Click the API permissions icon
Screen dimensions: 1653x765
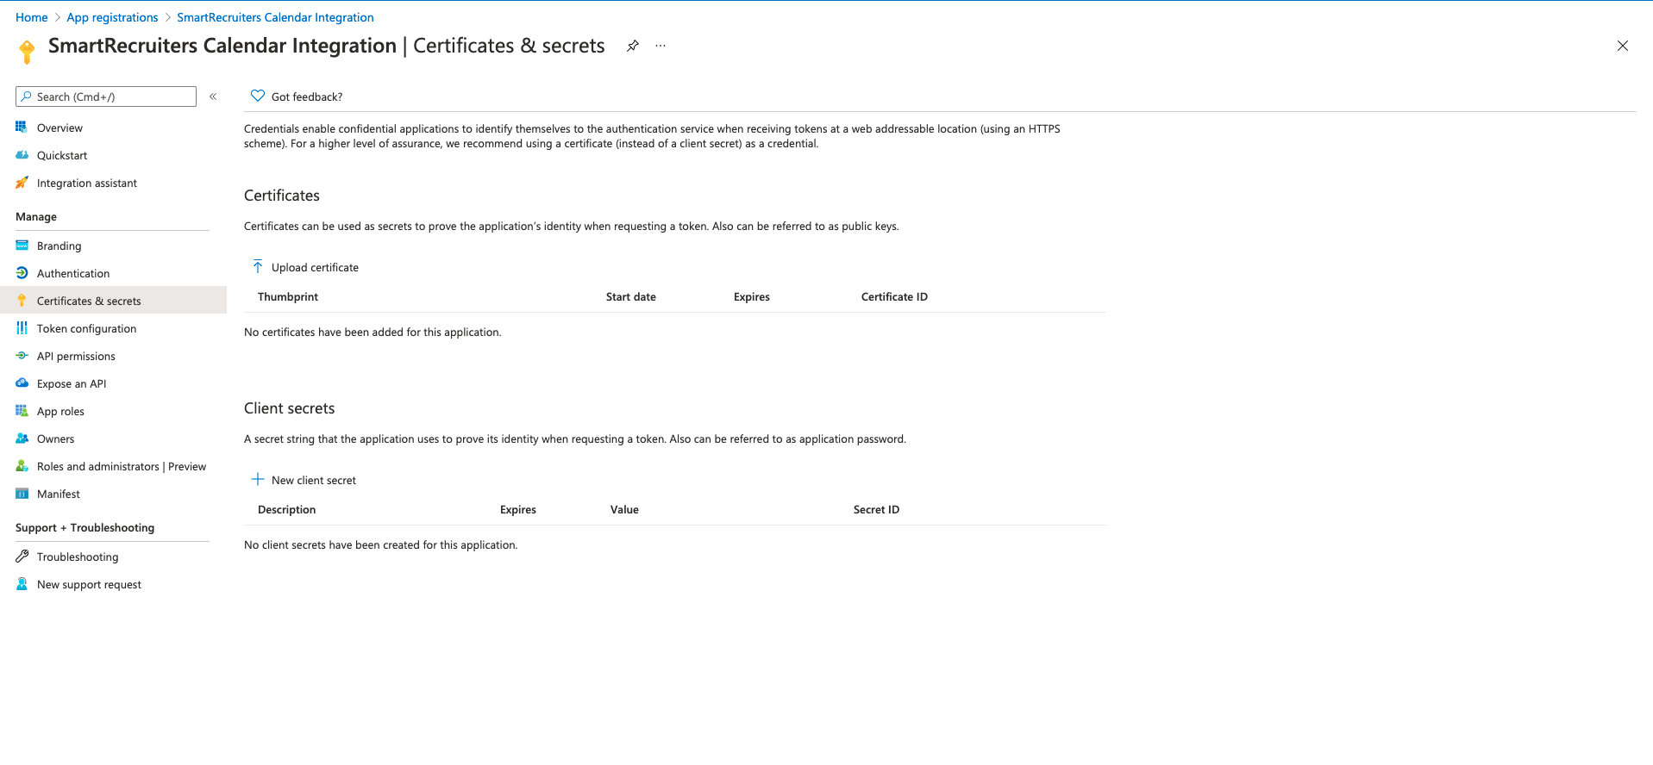tap(22, 356)
